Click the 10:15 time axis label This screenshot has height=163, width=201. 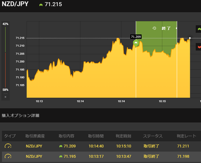click(162, 101)
